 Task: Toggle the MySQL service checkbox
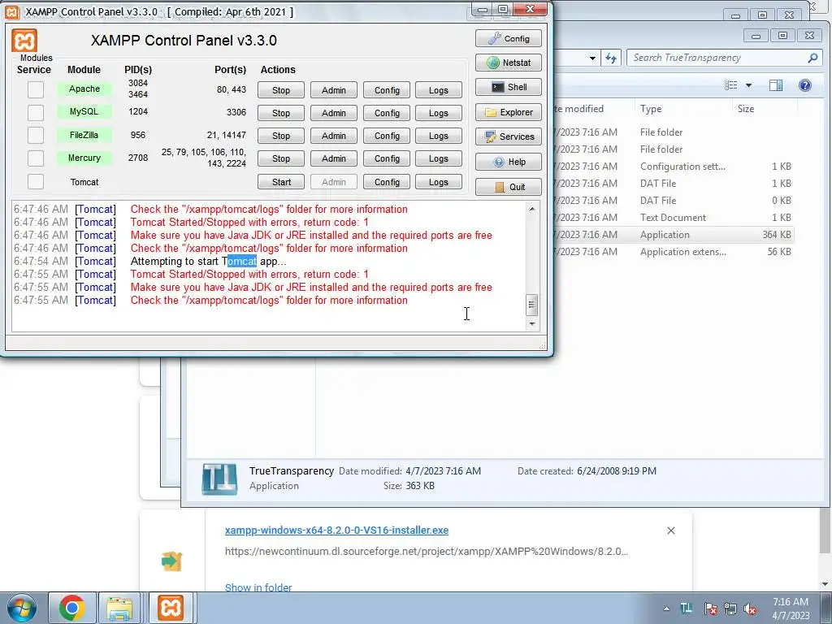click(36, 112)
